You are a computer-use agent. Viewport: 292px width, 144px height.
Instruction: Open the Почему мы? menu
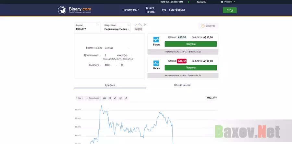click(130, 10)
